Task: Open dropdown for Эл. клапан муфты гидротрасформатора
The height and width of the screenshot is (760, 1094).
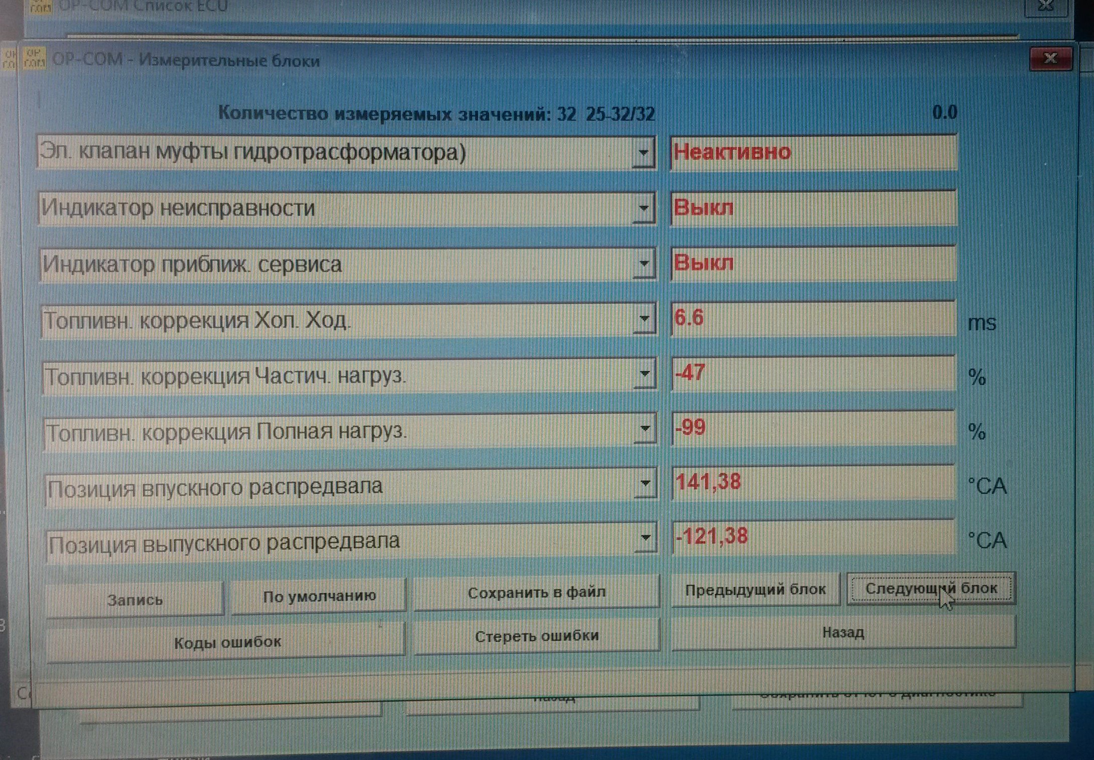Action: [x=643, y=153]
